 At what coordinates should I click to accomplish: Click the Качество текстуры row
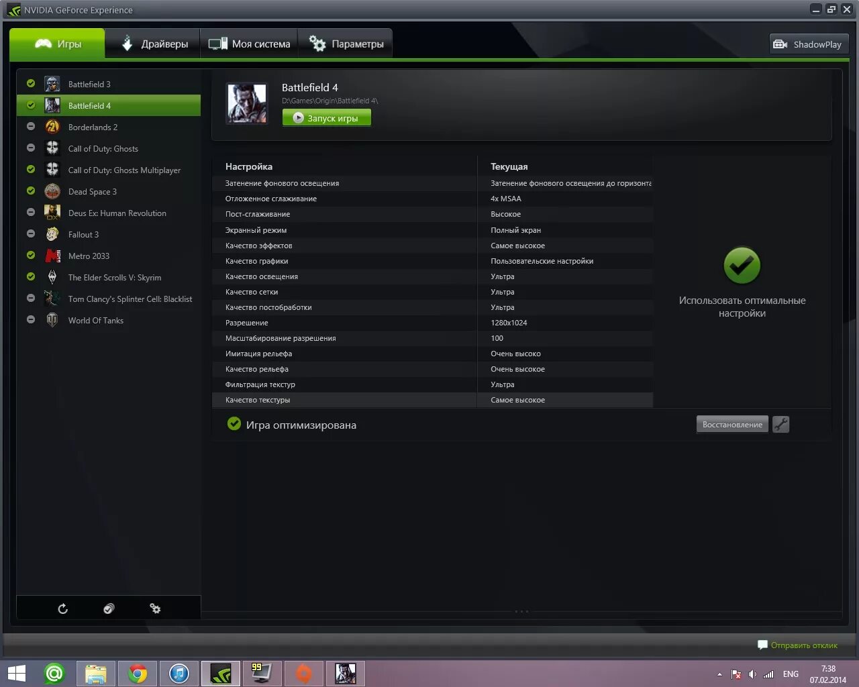tap(432, 400)
